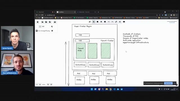The image size is (180, 101).
Task: Open live collaboration people icon
Action: coord(55,22)
